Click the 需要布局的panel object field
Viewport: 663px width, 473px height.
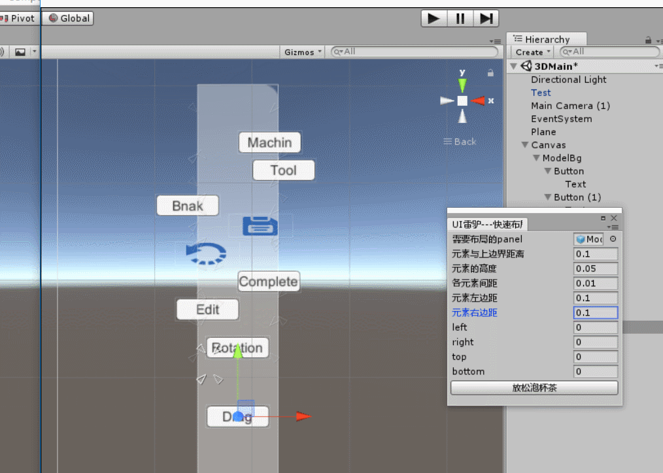588,239
